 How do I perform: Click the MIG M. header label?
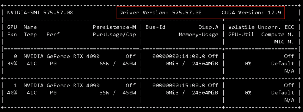point(284,42)
